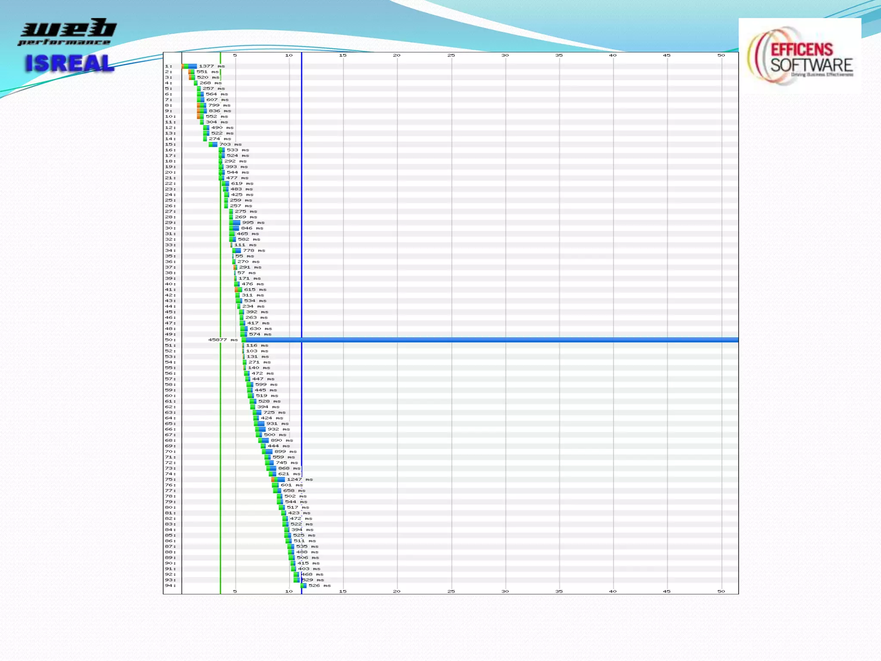The height and width of the screenshot is (661, 881).
Task: Select row 75's 1247 ms bar
Action: tap(279, 479)
